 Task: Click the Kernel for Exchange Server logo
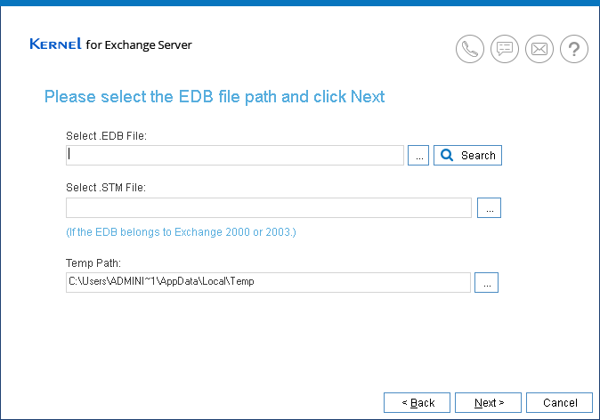110,44
